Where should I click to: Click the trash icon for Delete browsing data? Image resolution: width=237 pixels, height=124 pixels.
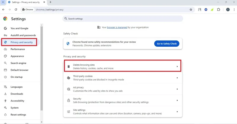[69, 66]
